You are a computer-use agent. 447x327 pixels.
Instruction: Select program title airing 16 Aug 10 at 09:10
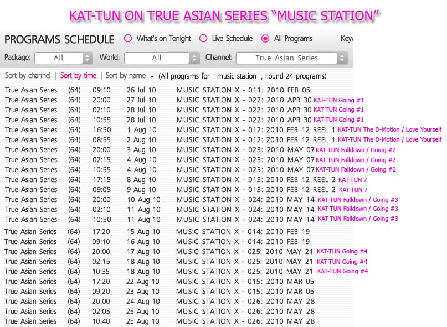[x=243, y=242]
